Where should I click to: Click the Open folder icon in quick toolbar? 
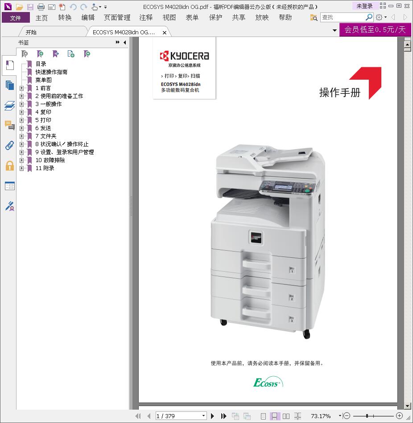(x=19, y=7)
